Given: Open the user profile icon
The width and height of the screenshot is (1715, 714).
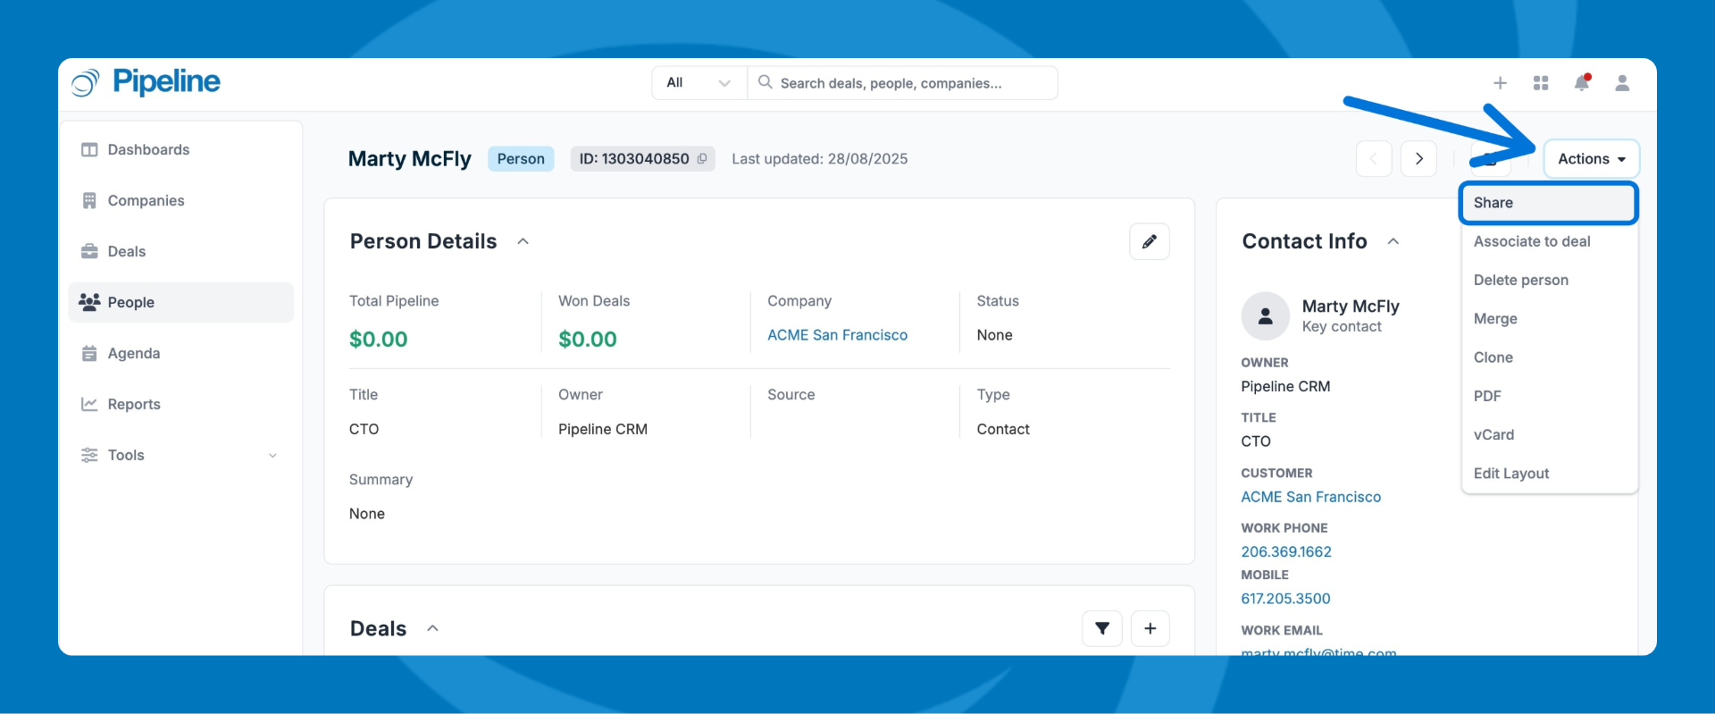Looking at the screenshot, I should click(1622, 83).
